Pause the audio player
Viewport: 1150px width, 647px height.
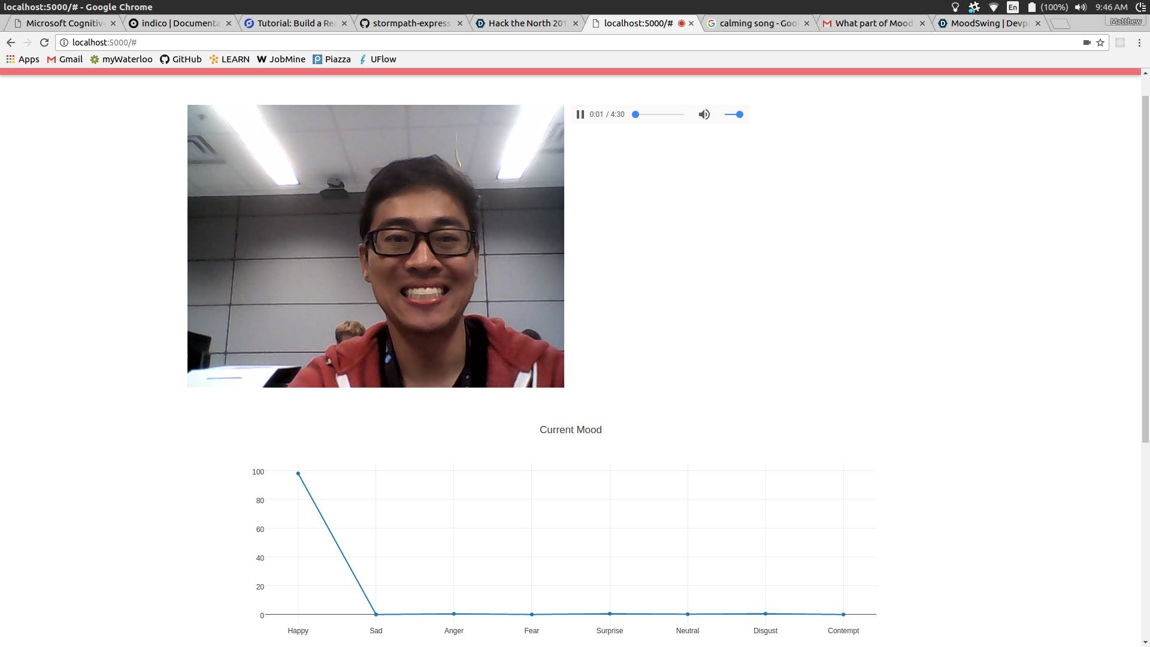(x=580, y=114)
